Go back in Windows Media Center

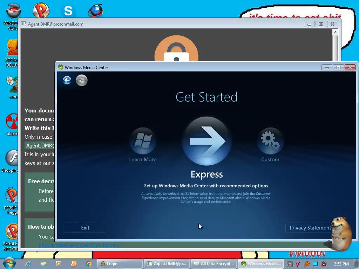pyautogui.click(x=67, y=80)
